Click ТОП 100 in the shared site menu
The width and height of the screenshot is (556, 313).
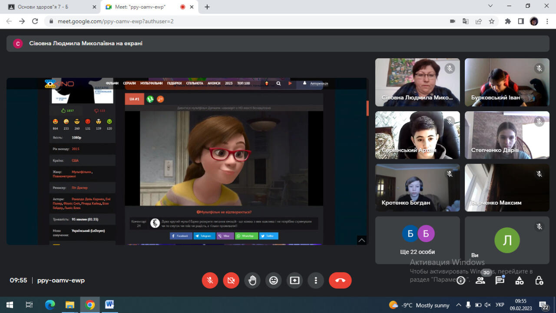(x=244, y=83)
